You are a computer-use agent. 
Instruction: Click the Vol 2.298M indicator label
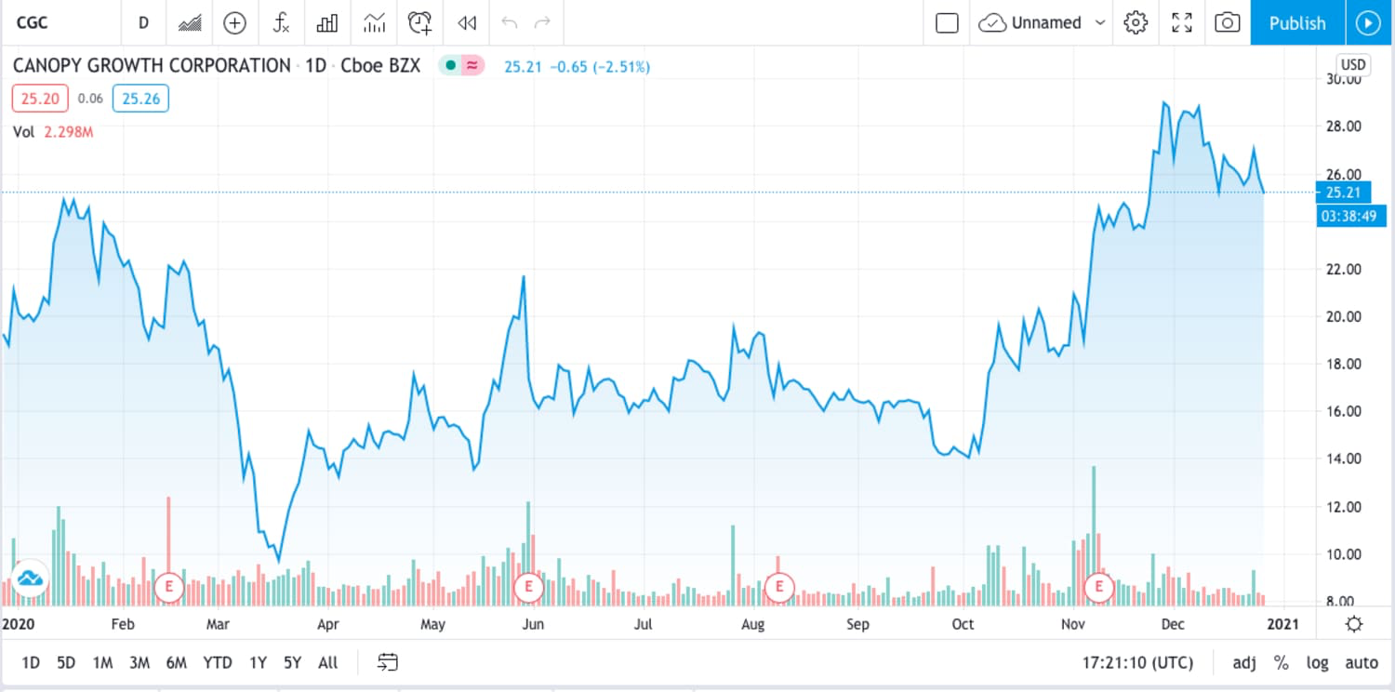click(x=53, y=132)
